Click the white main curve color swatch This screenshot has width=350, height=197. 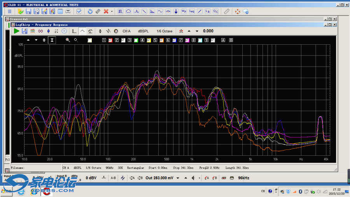click(x=90, y=40)
